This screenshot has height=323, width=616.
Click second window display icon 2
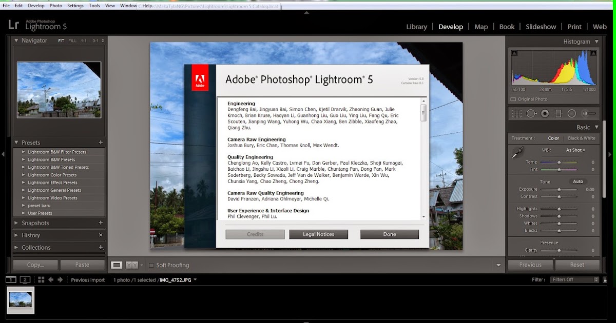25,279
